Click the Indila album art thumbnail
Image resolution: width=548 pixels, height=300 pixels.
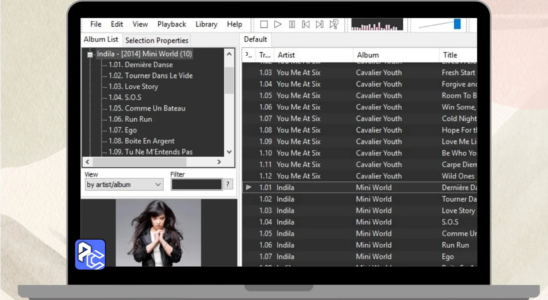(158, 233)
